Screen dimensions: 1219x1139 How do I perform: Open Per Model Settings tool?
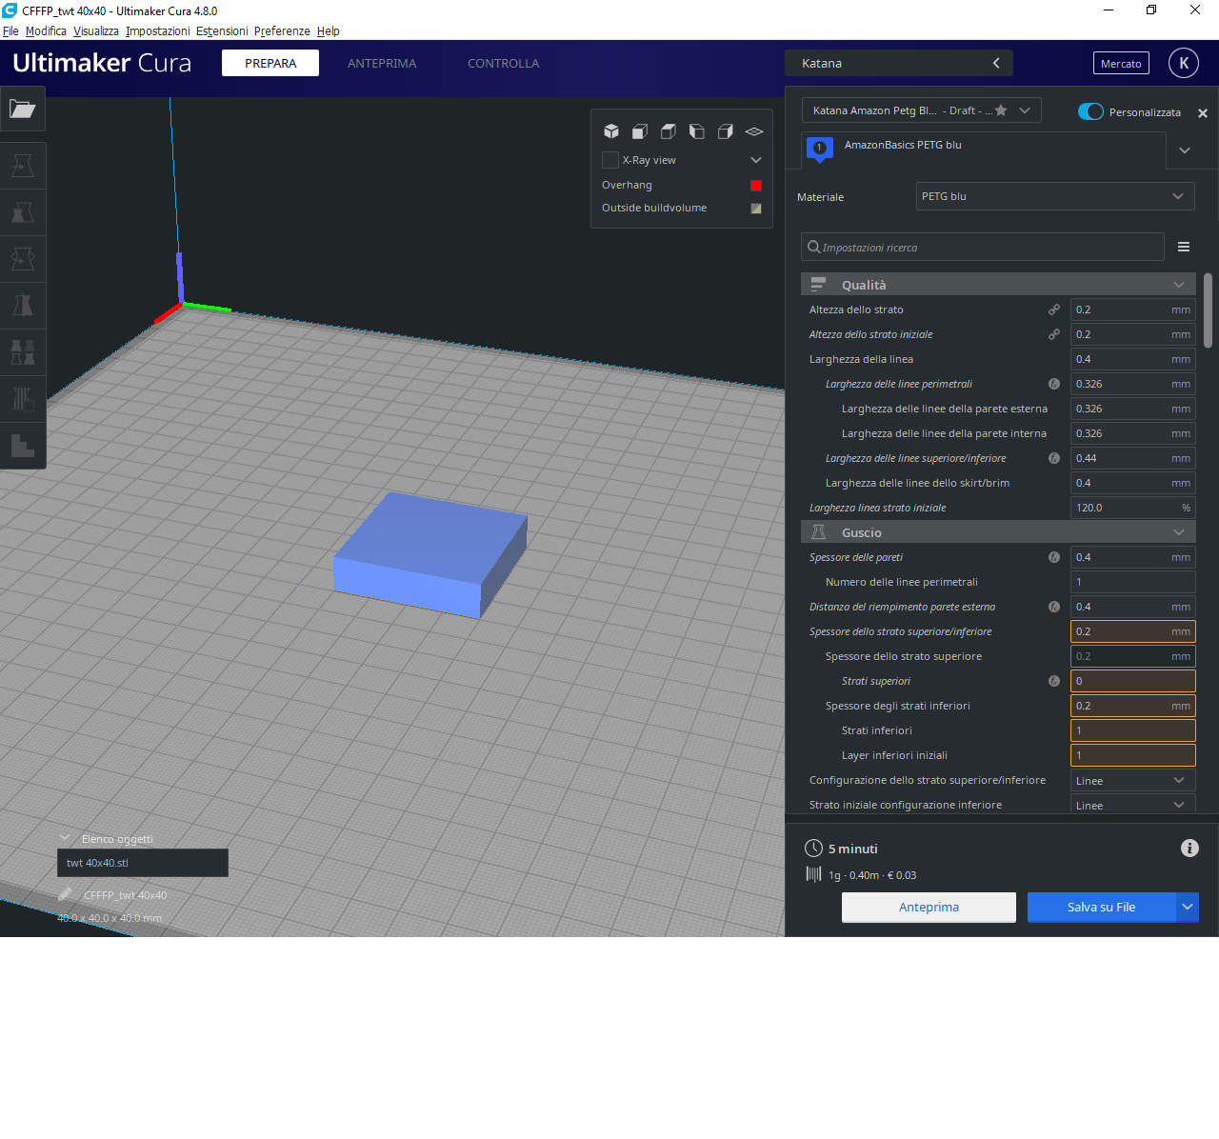click(23, 352)
